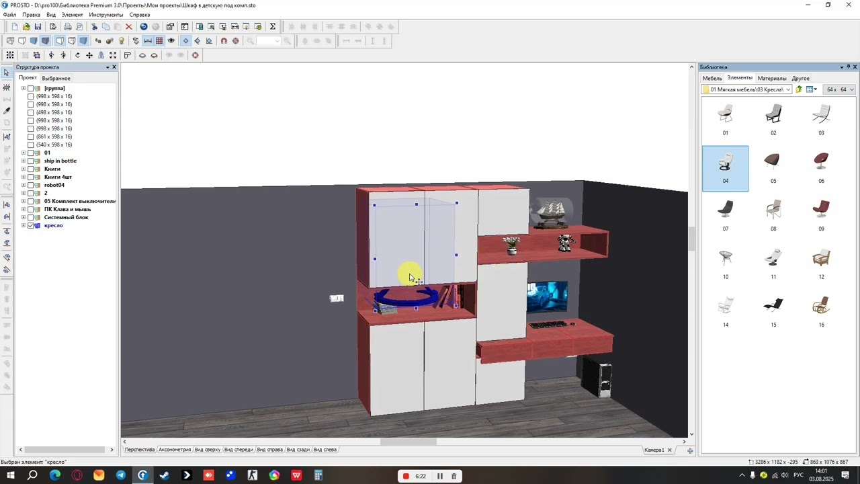Open a project file from toolbar
The height and width of the screenshot is (484, 860).
[x=26, y=27]
